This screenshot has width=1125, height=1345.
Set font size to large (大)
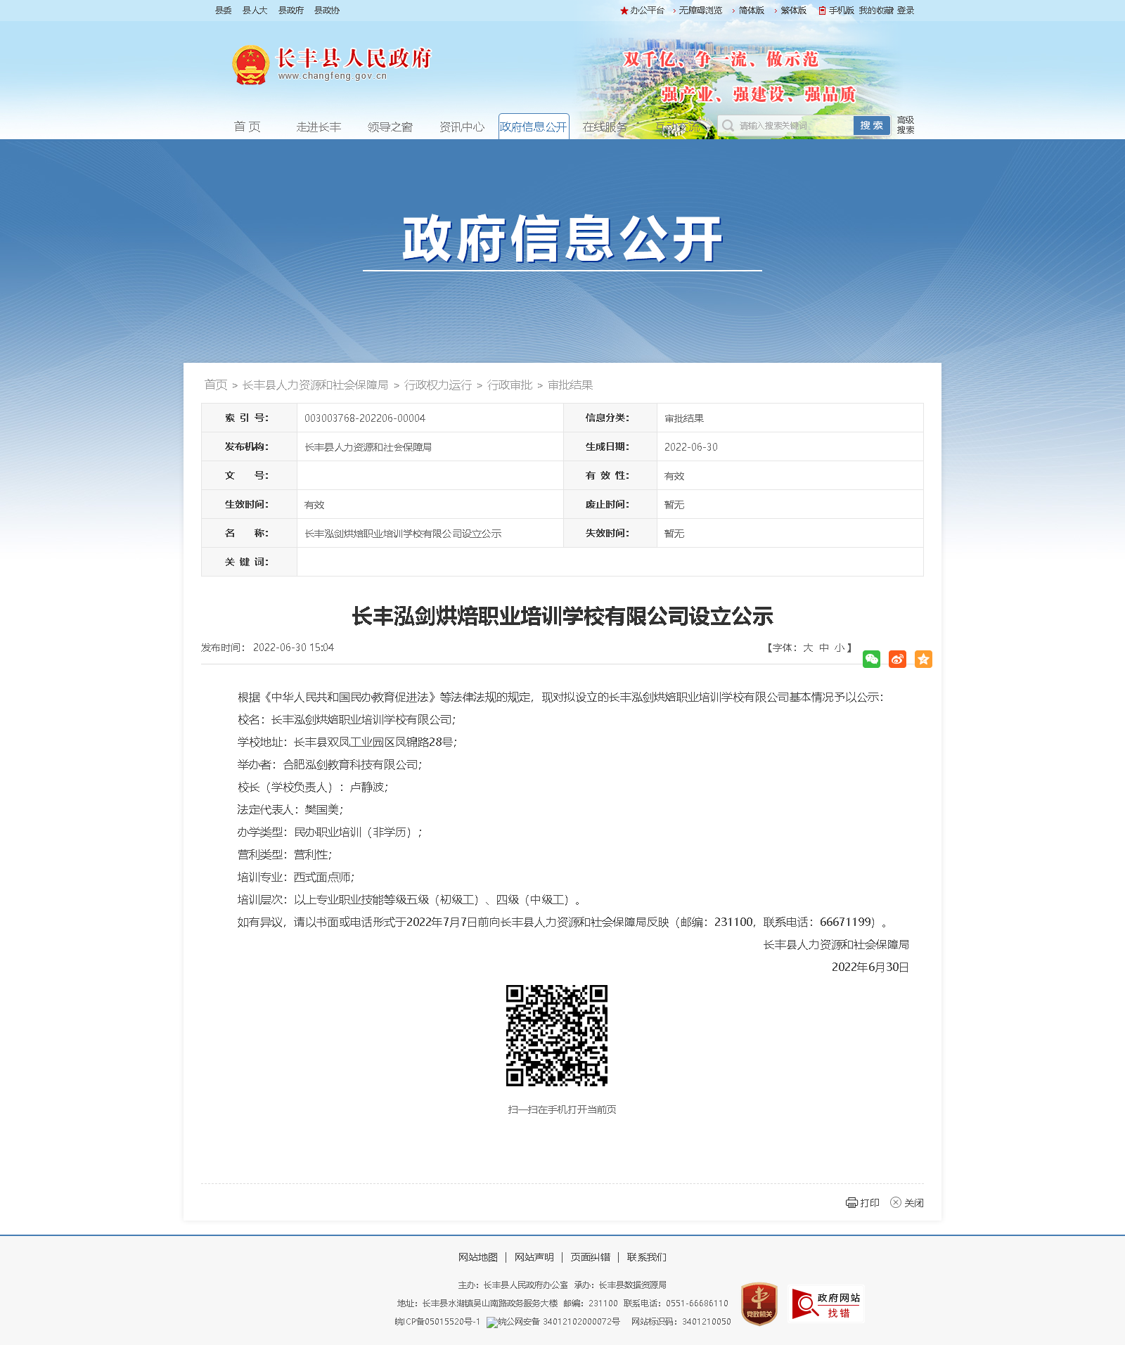808,648
